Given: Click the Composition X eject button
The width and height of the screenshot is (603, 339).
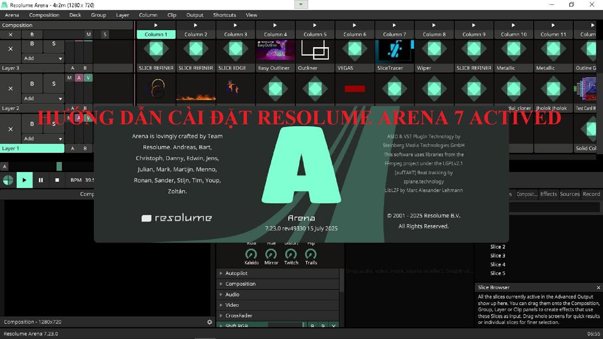Looking at the screenshot, I should (10, 34).
